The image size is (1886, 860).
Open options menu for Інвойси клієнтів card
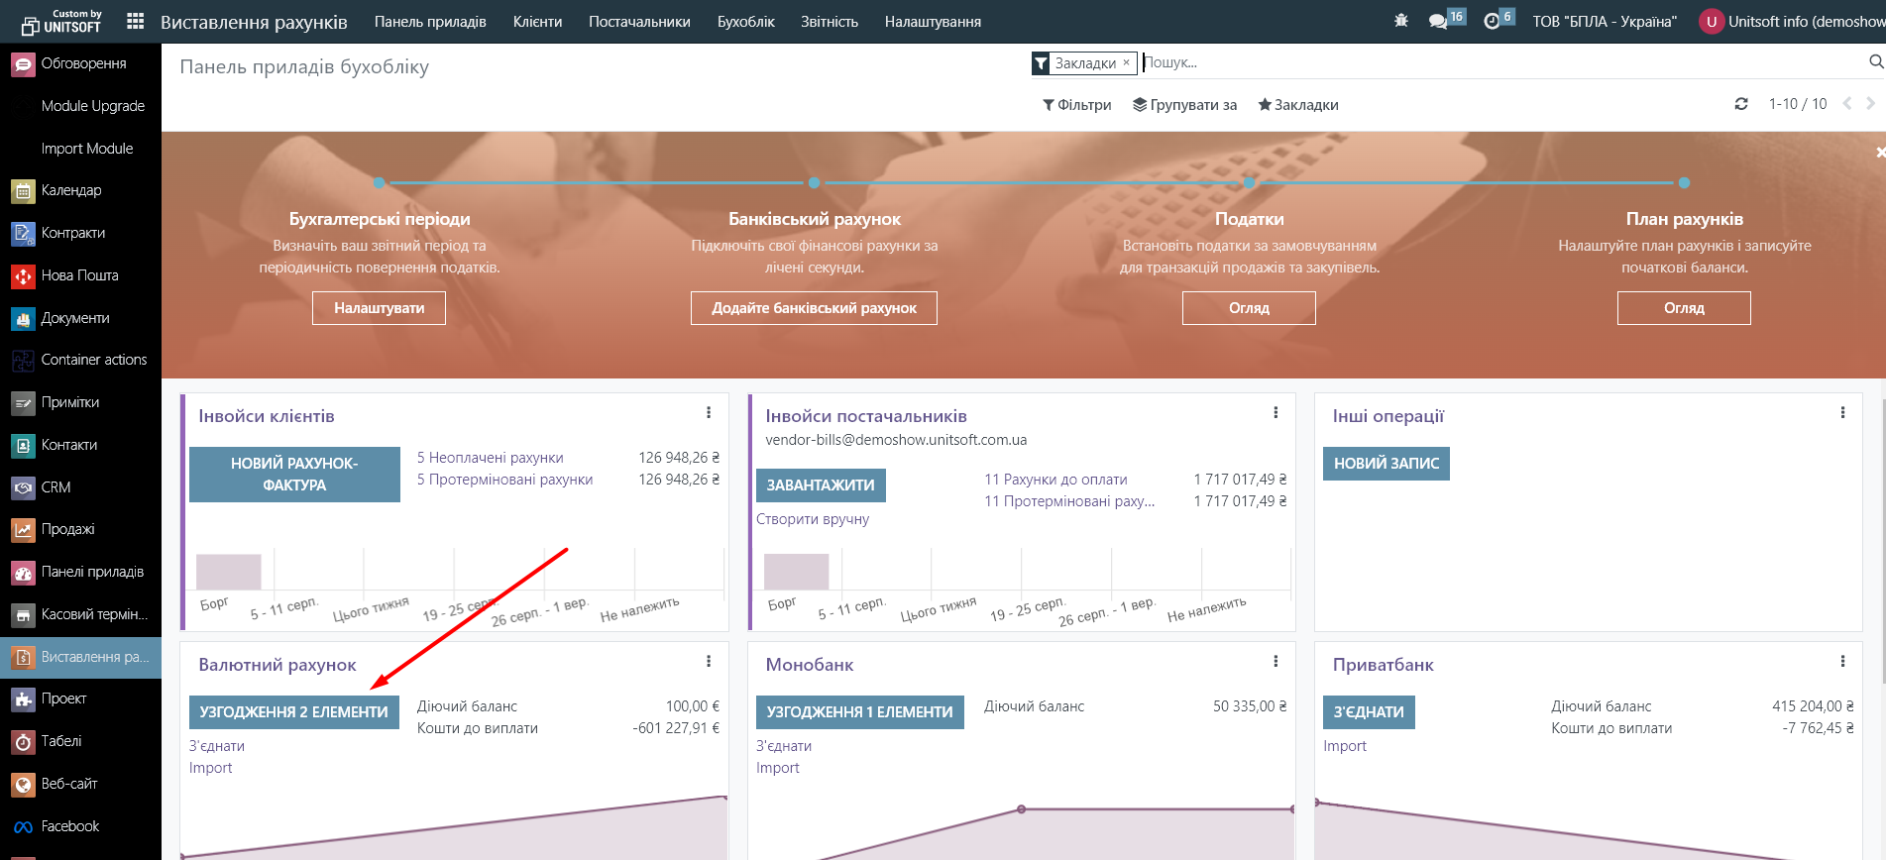point(709,413)
